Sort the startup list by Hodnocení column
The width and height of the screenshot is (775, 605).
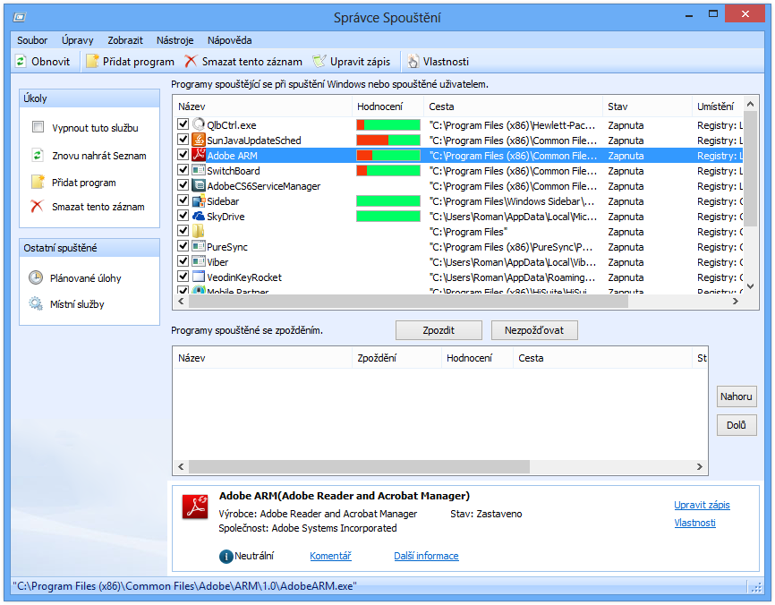(x=387, y=107)
